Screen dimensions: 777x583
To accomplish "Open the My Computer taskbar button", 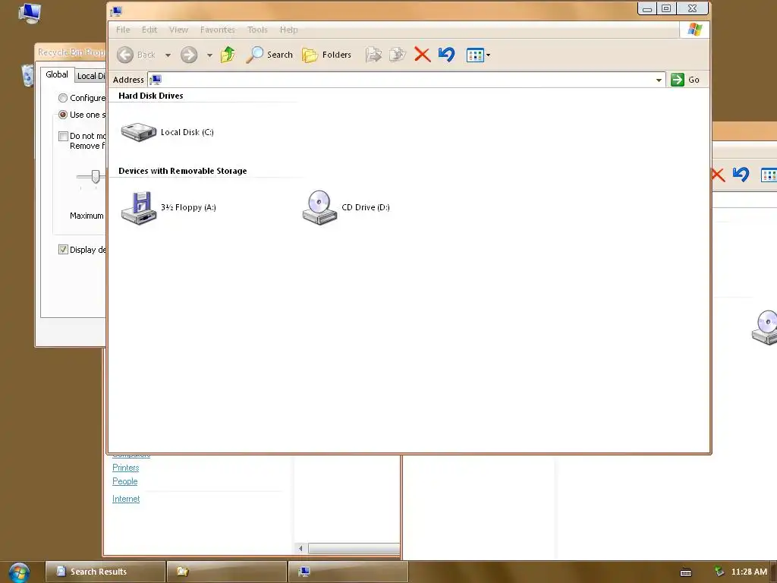I will coord(348,572).
